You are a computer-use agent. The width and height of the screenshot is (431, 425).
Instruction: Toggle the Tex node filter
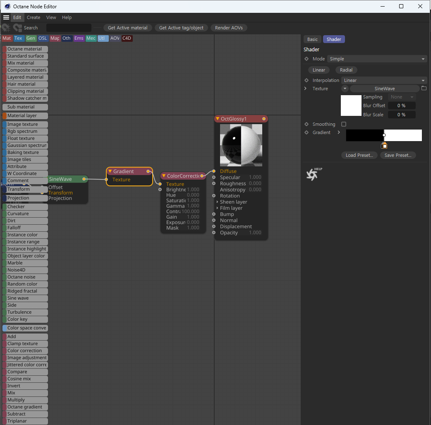point(18,38)
